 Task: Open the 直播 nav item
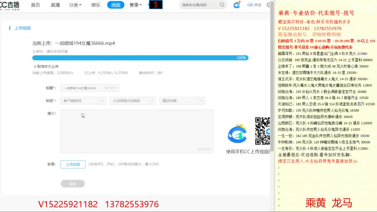(x=55, y=5)
